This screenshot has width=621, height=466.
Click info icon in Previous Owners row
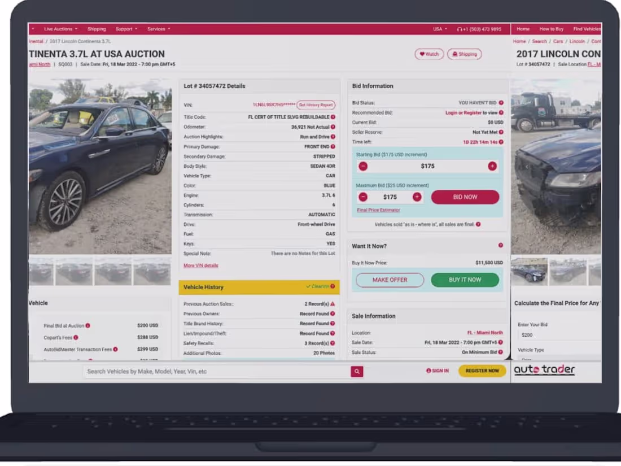point(333,313)
